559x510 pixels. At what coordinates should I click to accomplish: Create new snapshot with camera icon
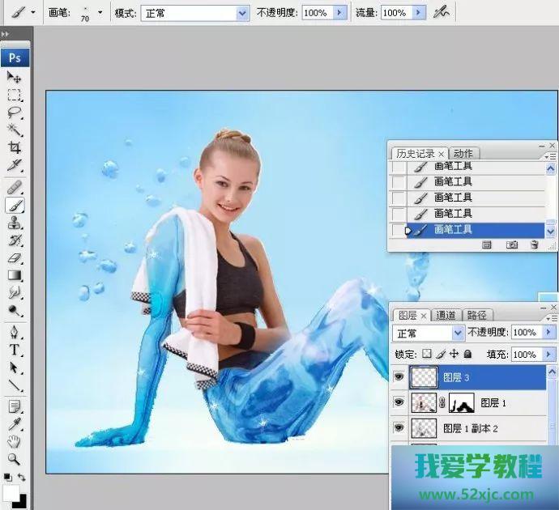point(512,244)
